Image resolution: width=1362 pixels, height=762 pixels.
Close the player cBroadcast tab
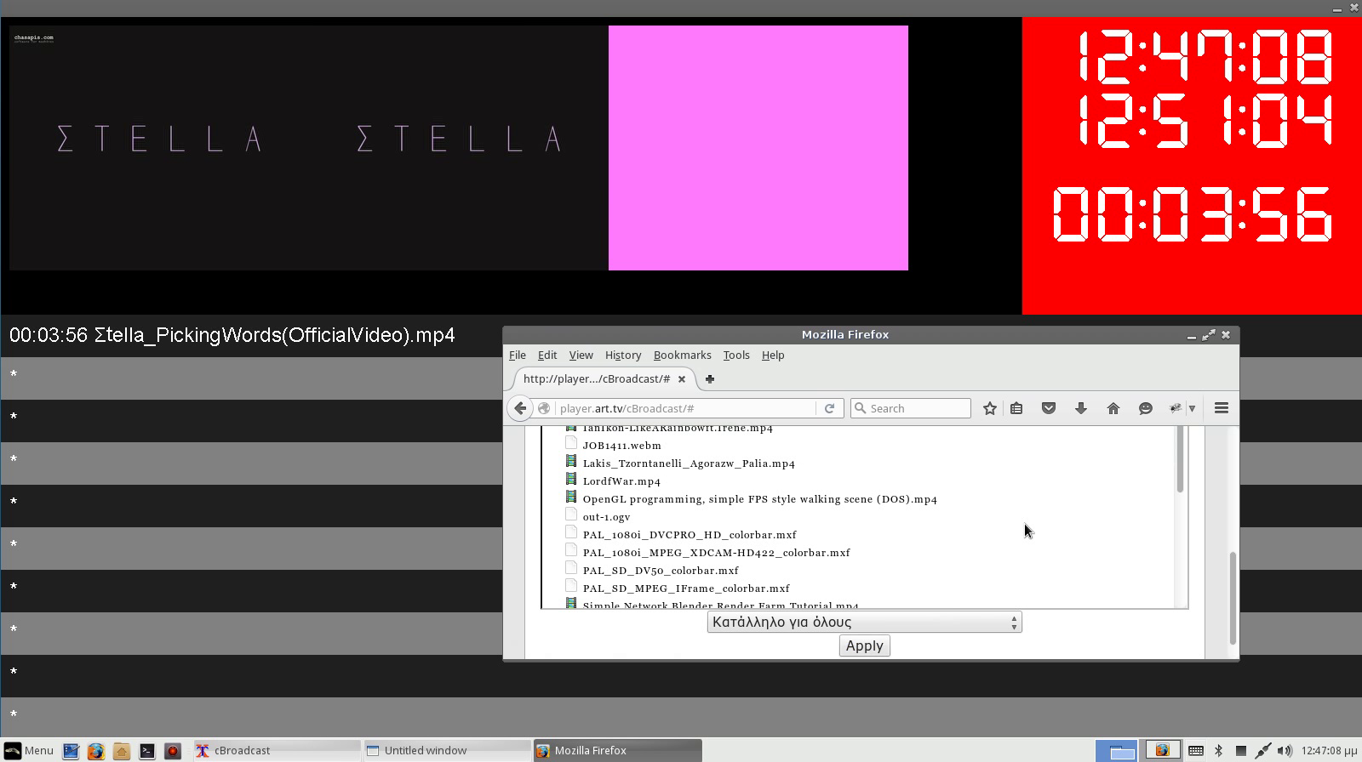coord(681,379)
